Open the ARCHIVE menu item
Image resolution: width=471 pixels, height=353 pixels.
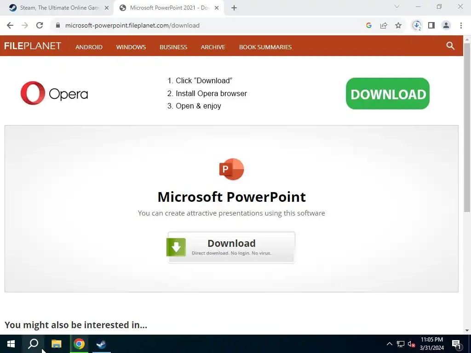point(213,47)
